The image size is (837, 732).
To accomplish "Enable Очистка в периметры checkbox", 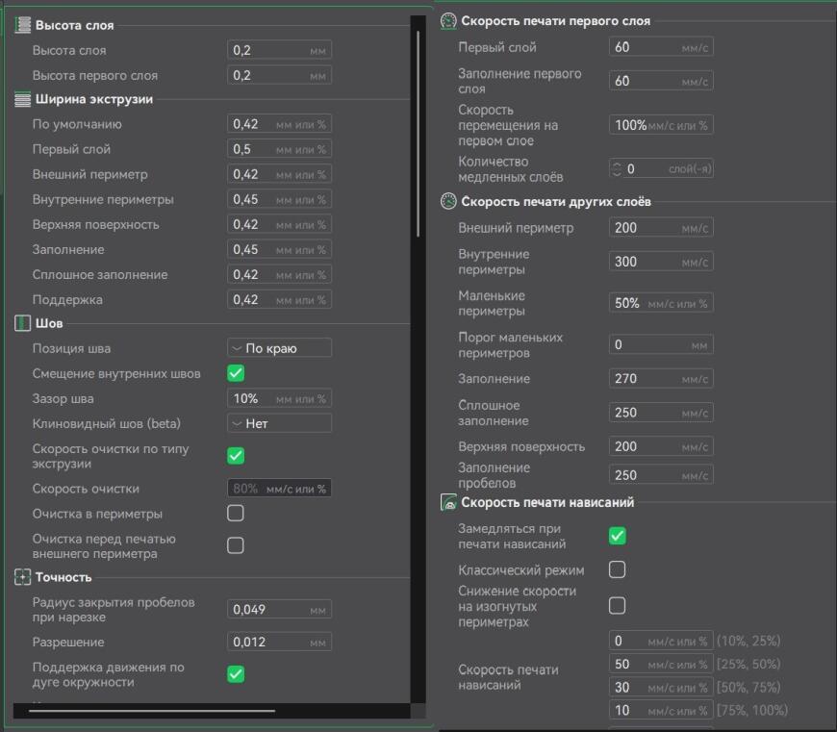I will (x=236, y=514).
